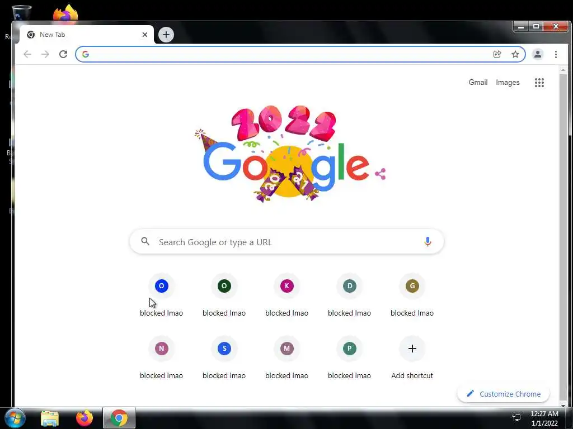Click the network icon in system tray
This screenshot has height=429, width=573.
tap(516, 418)
